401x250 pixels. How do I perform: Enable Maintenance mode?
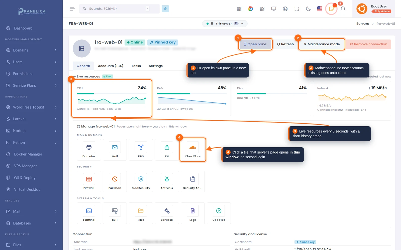click(x=322, y=44)
